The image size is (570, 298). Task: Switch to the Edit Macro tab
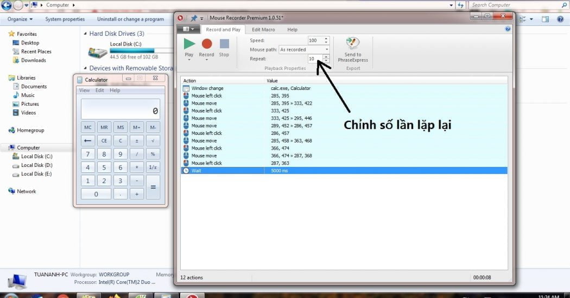(263, 29)
